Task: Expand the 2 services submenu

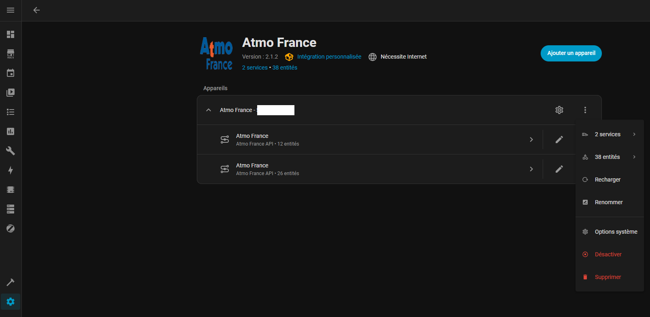Action: [610, 134]
